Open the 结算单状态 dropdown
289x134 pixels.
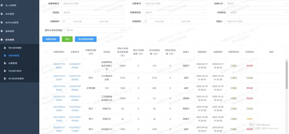pos(174,13)
